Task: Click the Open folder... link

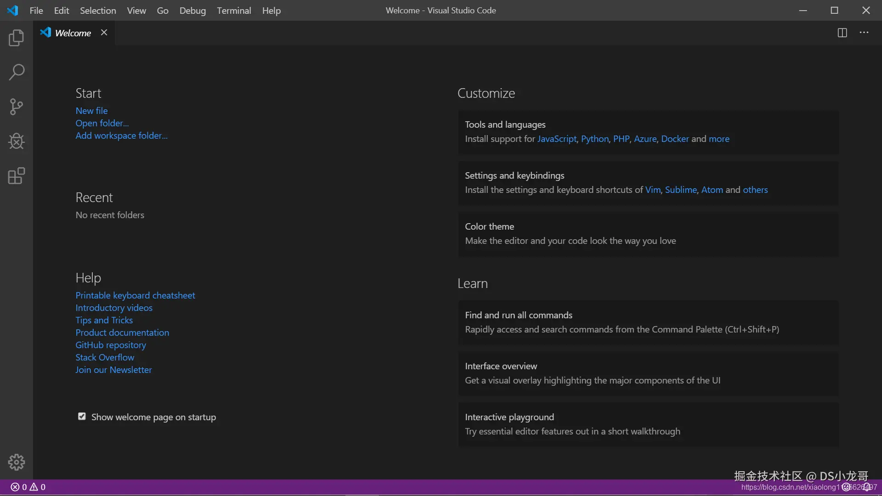Action: 102,123
